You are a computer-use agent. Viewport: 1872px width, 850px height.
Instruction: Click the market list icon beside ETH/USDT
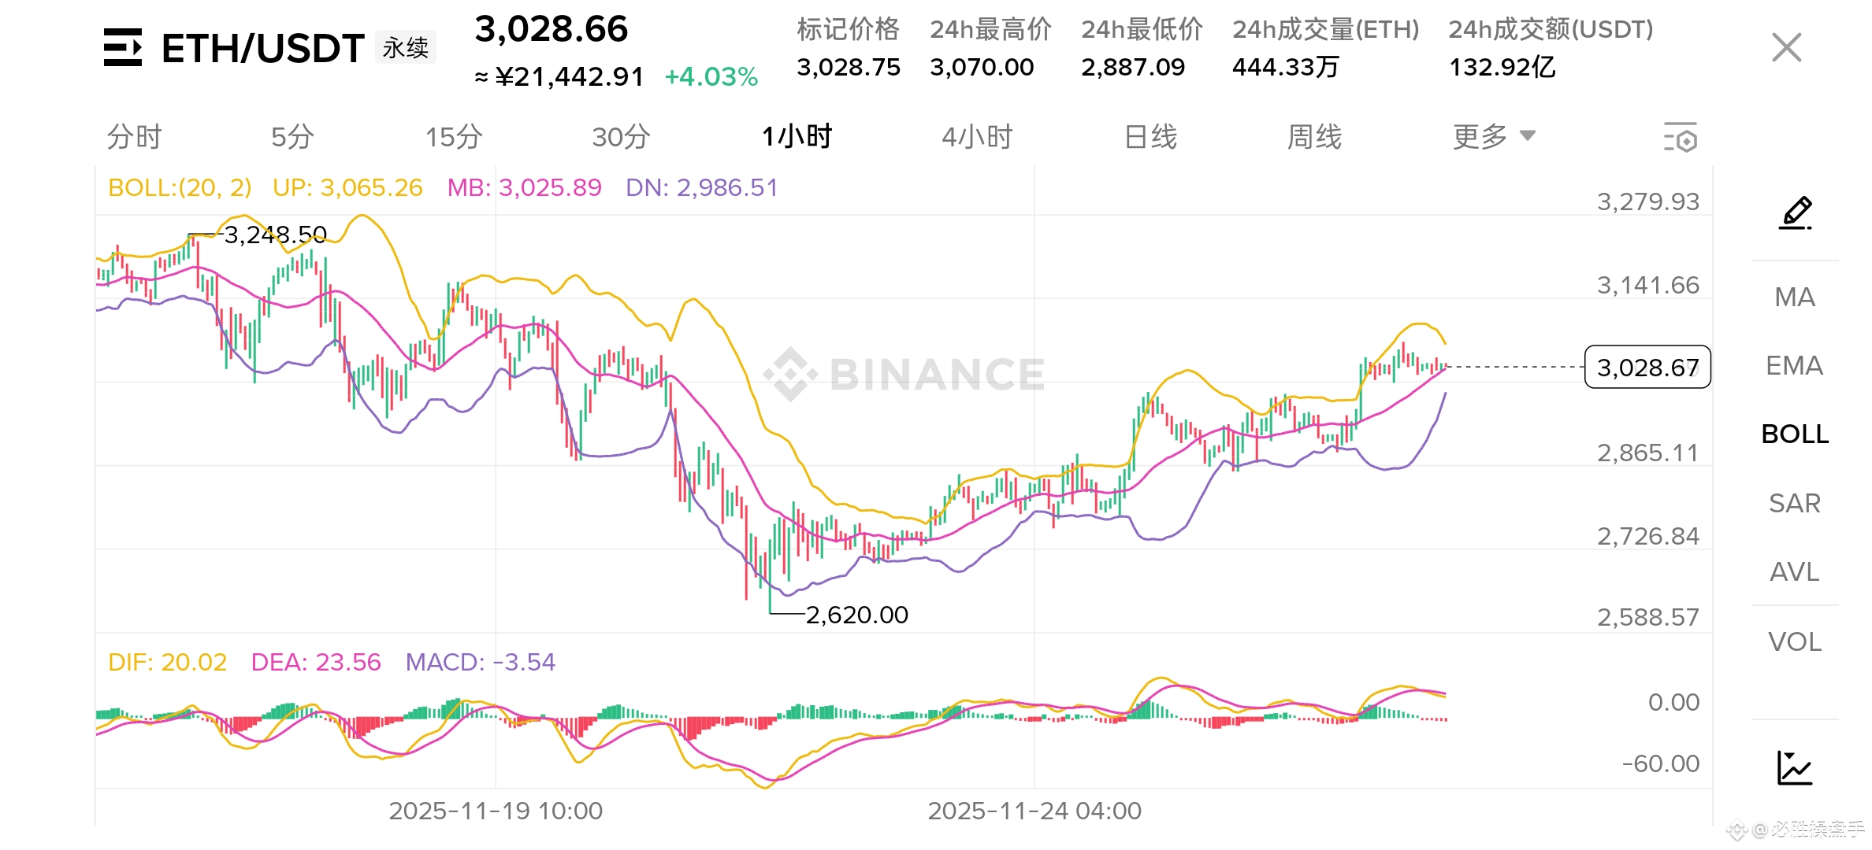[x=123, y=48]
